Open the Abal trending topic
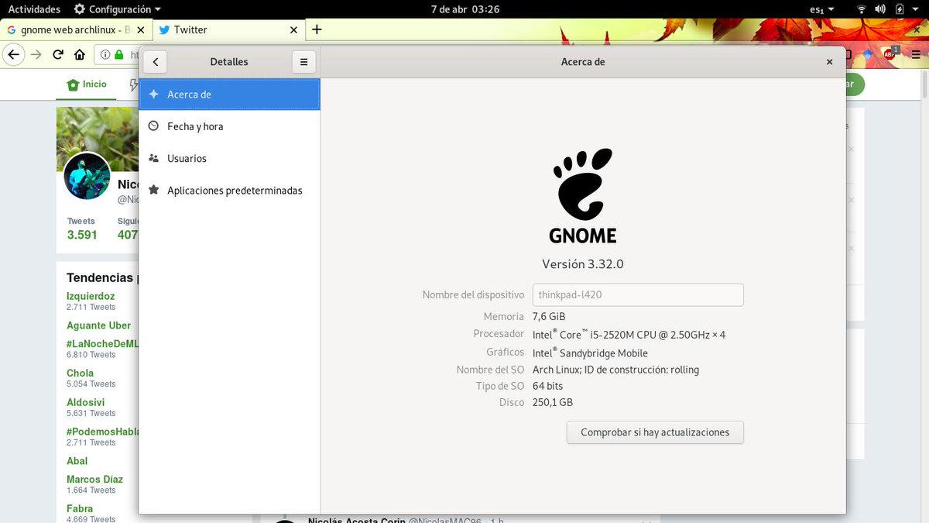The height and width of the screenshot is (523, 929). (x=77, y=461)
